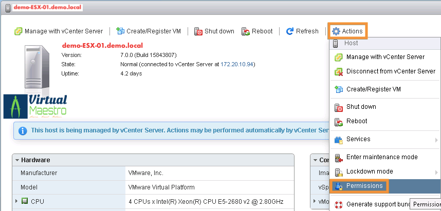Click the red Shut down toolbar icon
This screenshot has width=441, height=211.
pos(198,31)
